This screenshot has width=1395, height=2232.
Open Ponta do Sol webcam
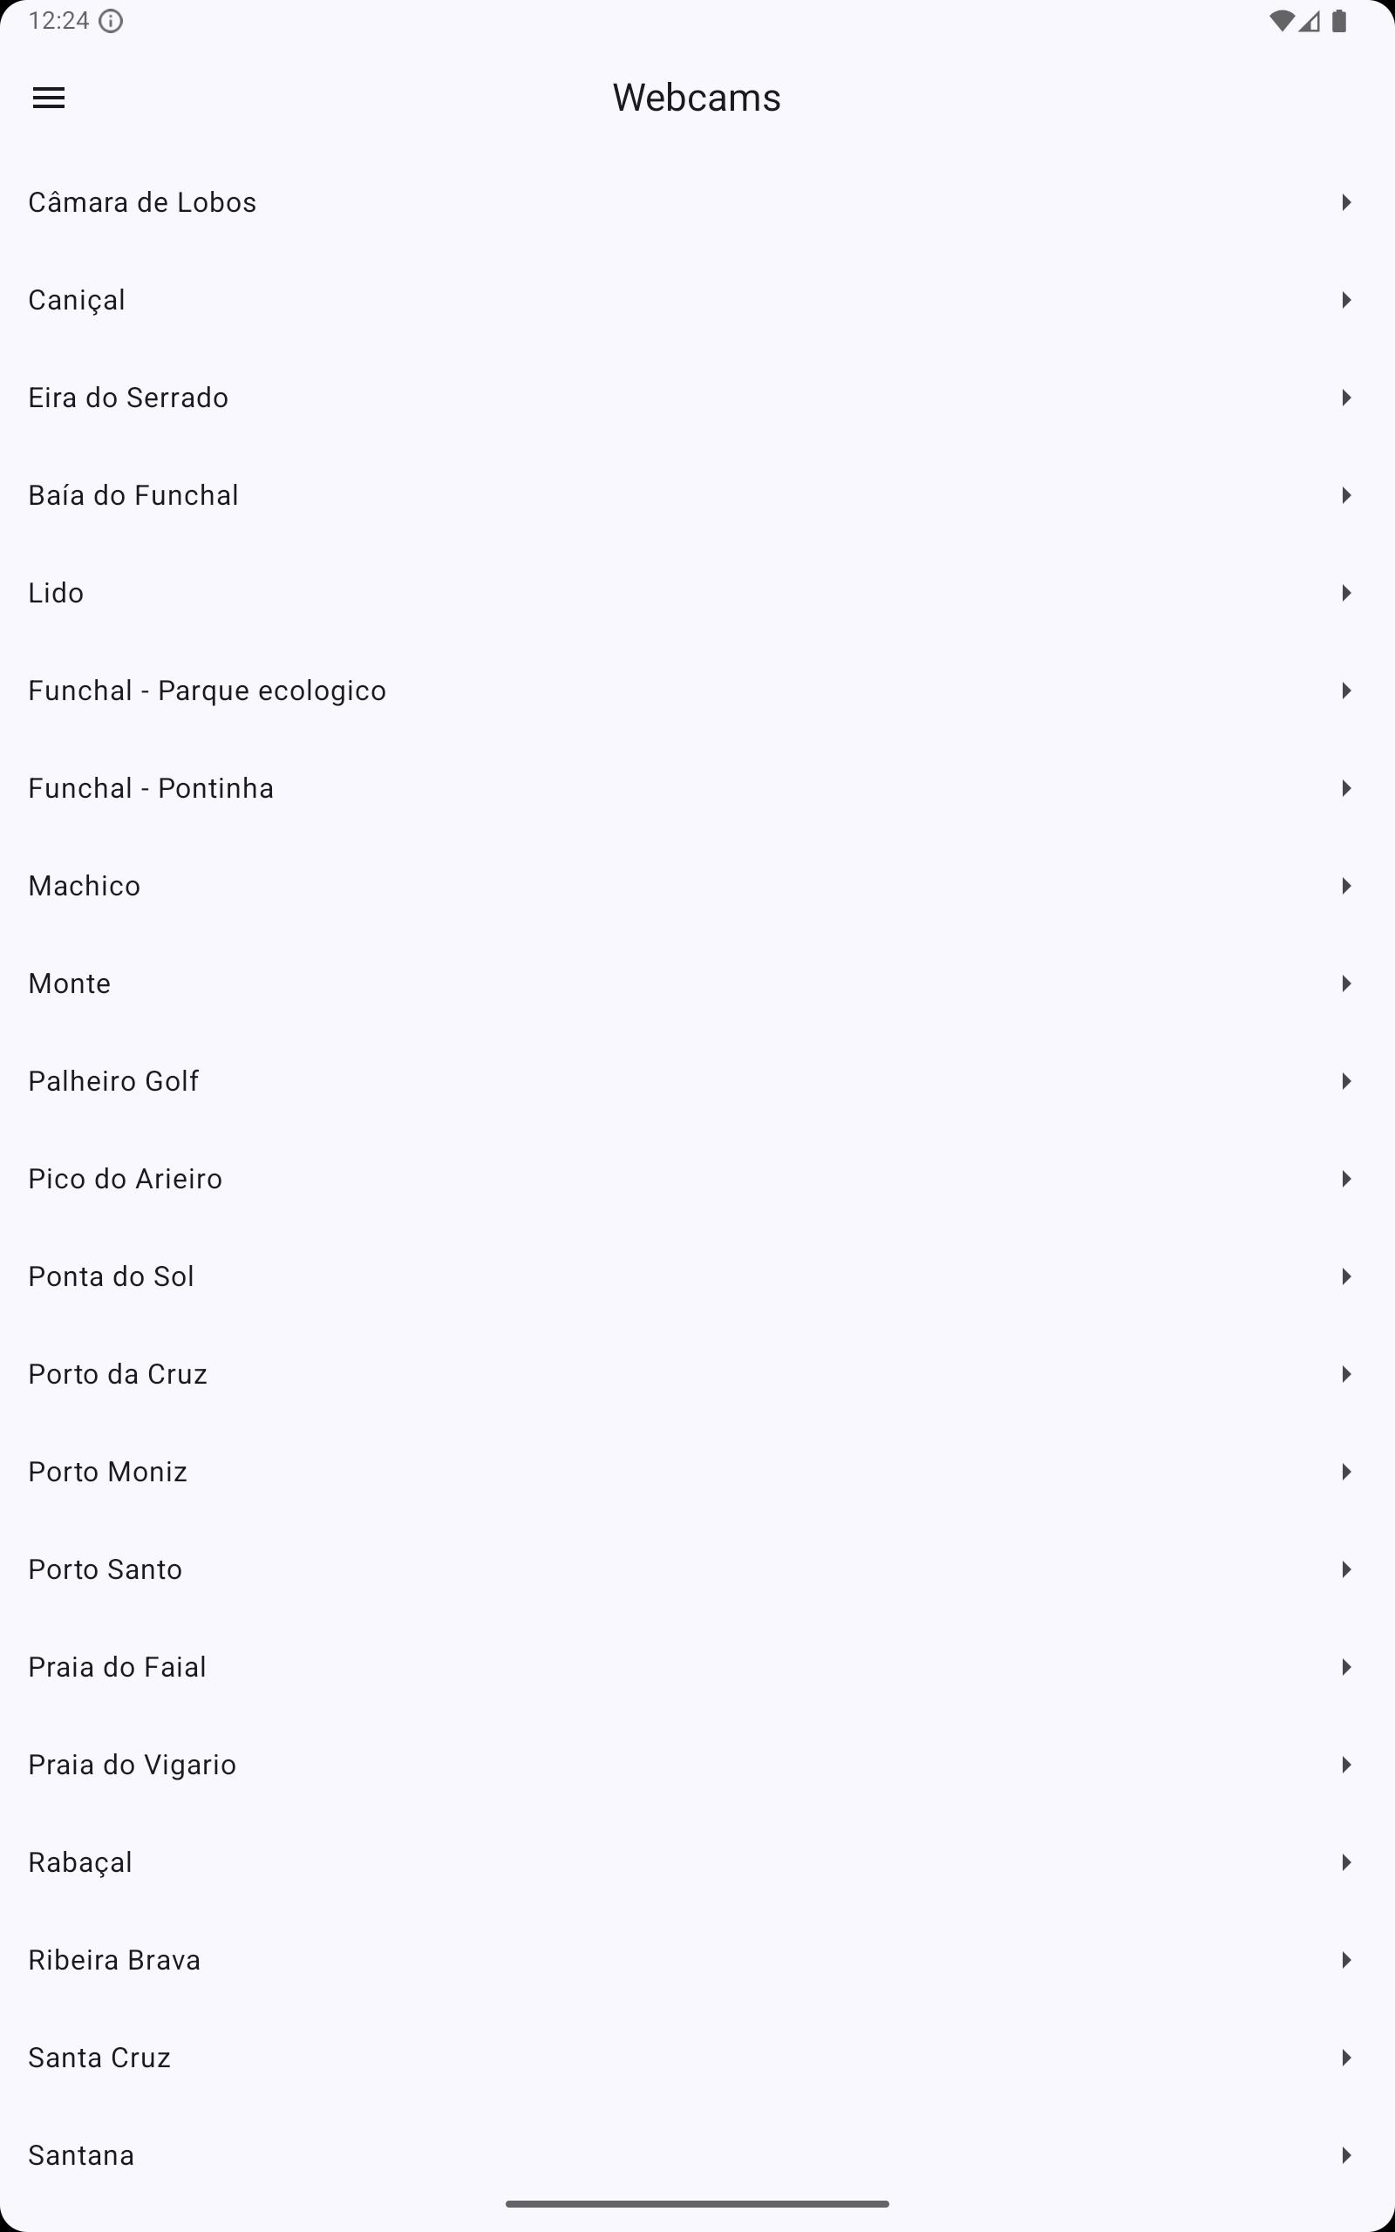(x=112, y=1276)
